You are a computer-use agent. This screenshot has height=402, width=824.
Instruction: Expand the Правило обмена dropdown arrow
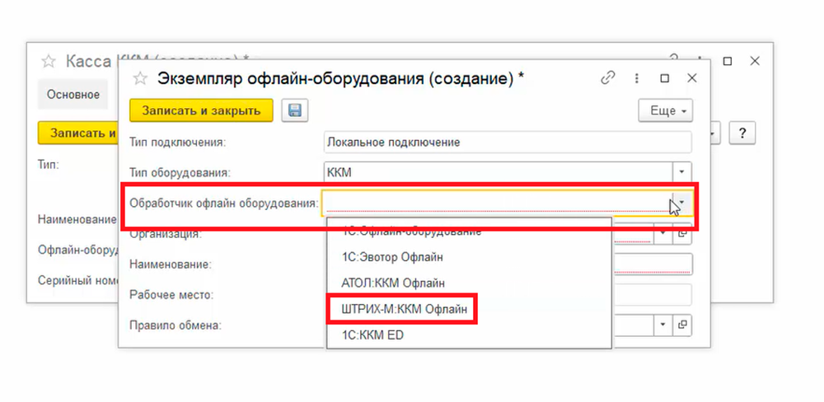(x=662, y=325)
